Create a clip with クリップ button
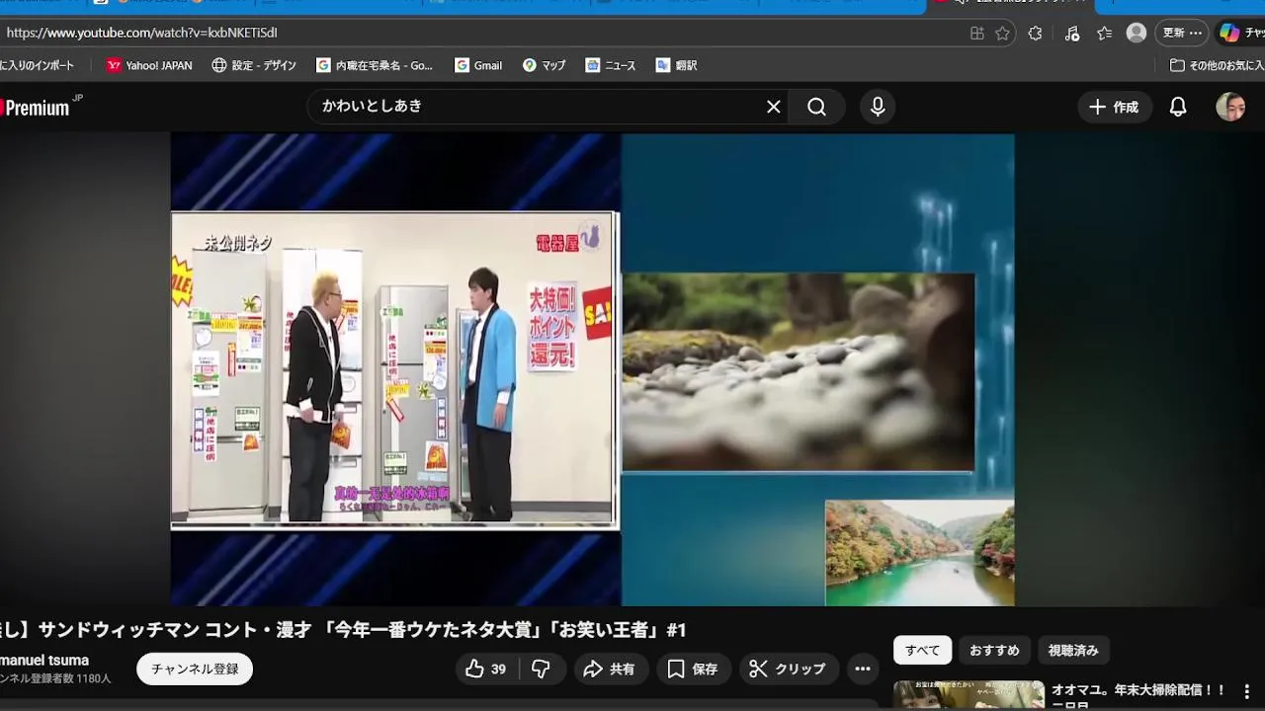This screenshot has height=711, width=1265. 788,669
